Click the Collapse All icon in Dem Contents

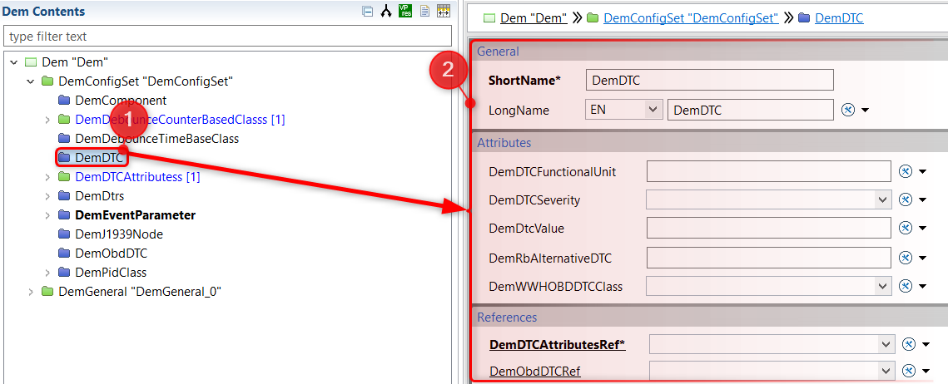367,11
